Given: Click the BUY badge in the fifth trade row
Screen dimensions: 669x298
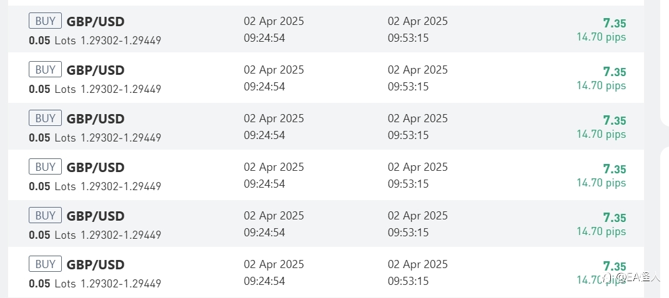Looking at the screenshot, I should (45, 216).
